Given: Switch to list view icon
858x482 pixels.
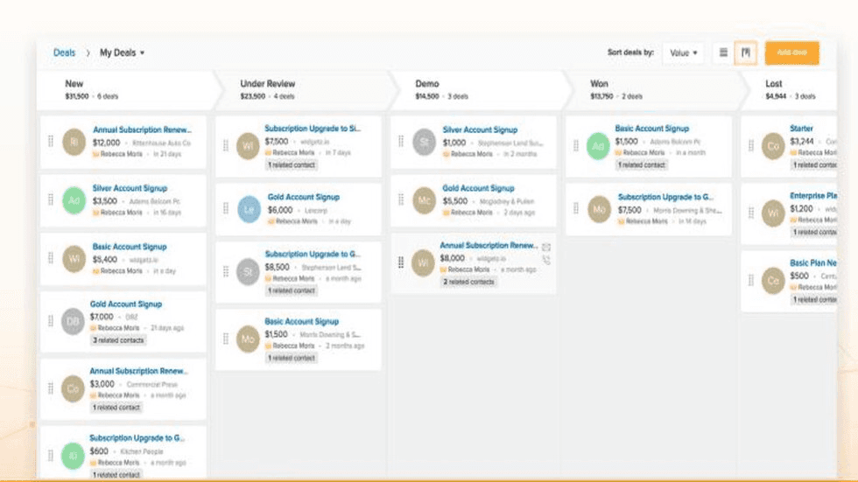Looking at the screenshot, I should pyautogui.click(x=723, y=52).
